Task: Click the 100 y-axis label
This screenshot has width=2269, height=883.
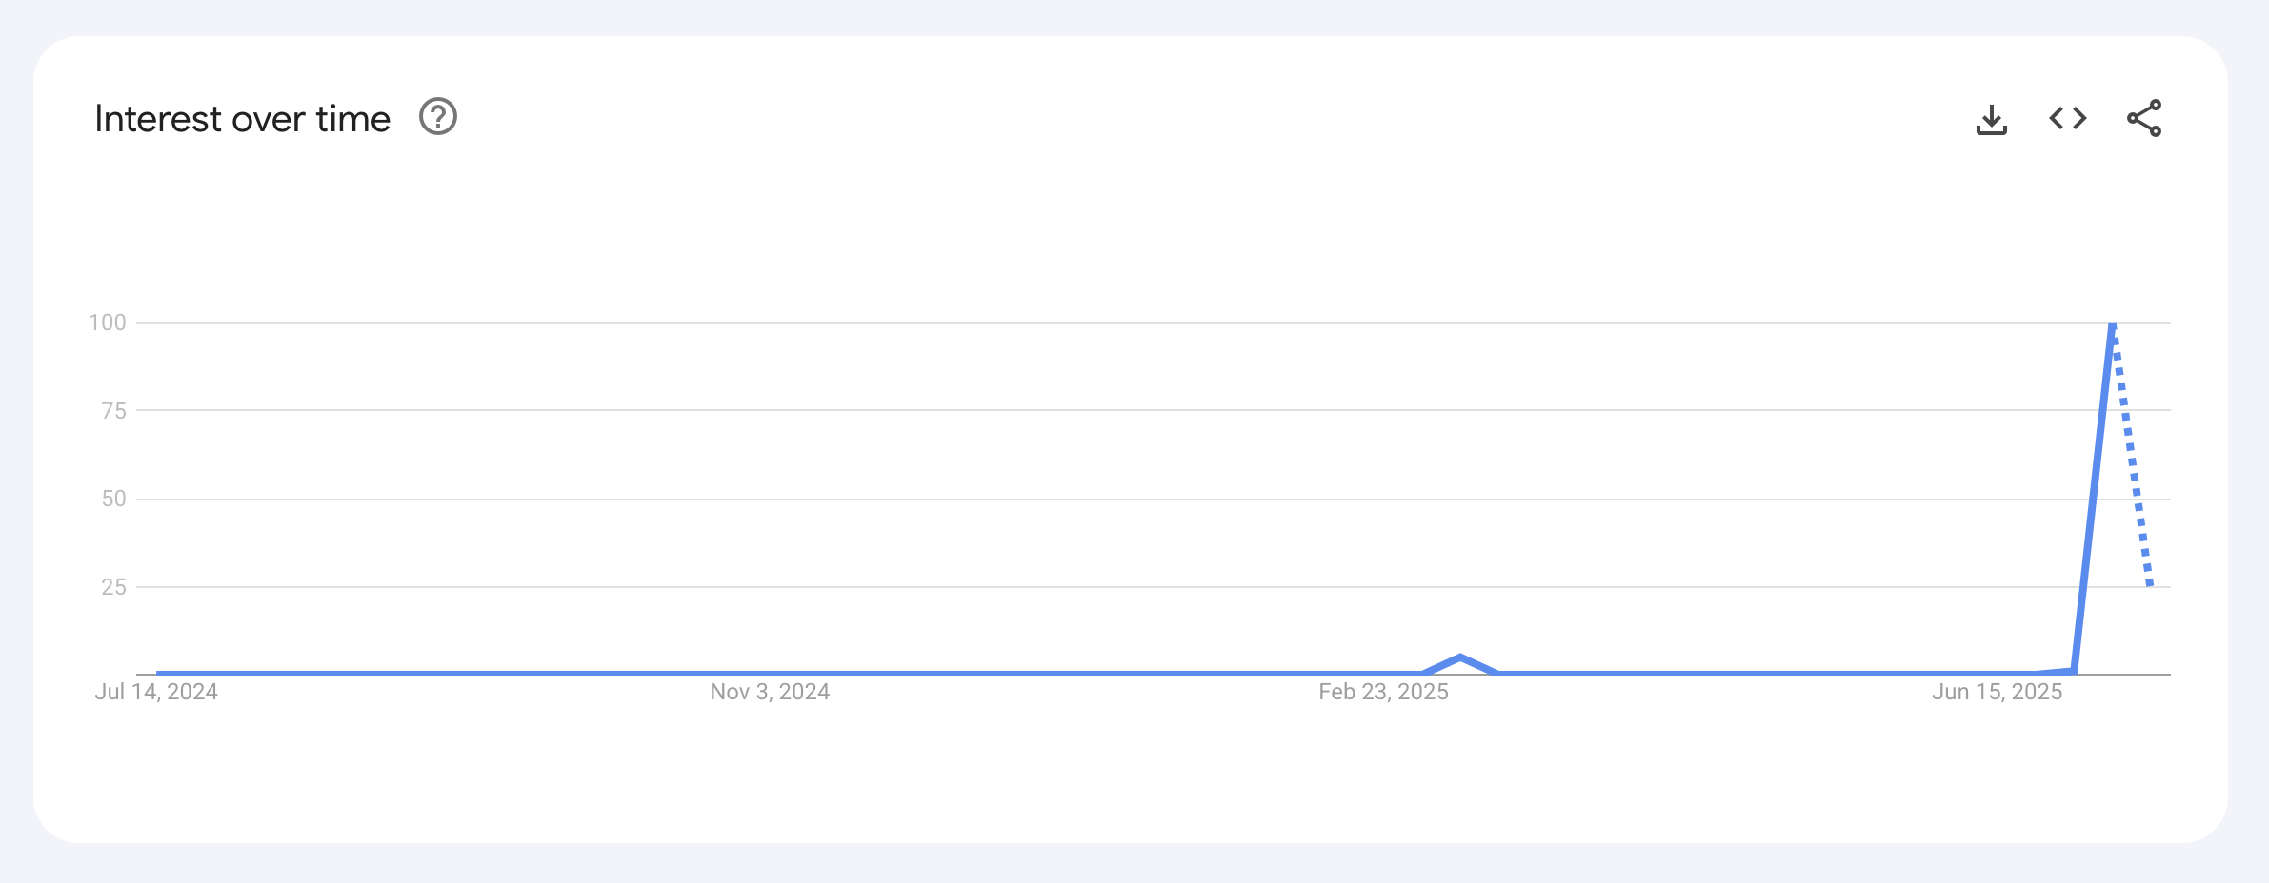Action: coord(108,323)
